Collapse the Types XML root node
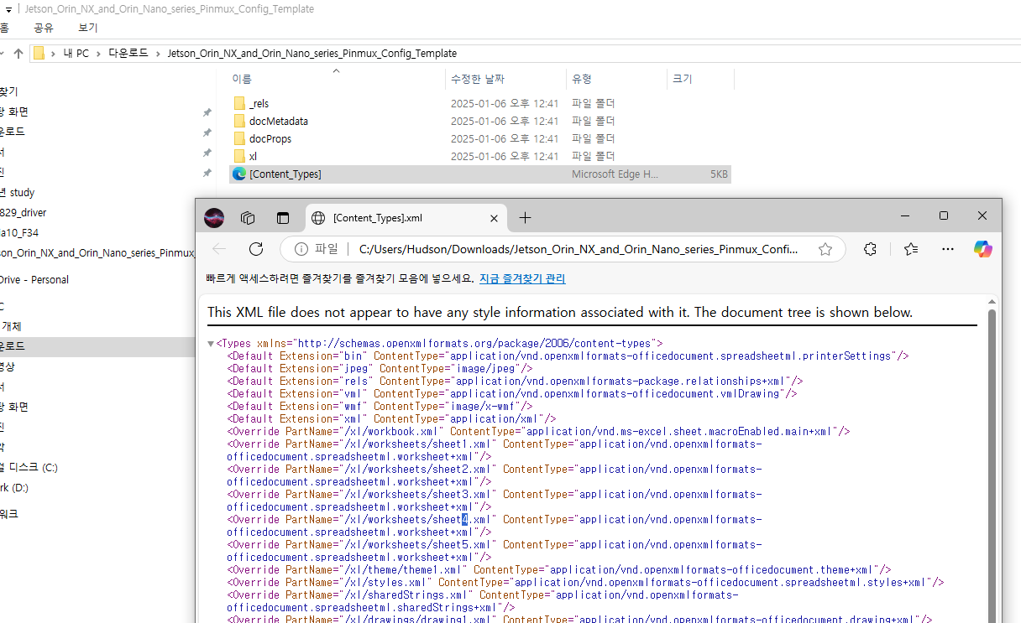The width and height of the screenshot is (1021, 623). (x=211, y=344)
